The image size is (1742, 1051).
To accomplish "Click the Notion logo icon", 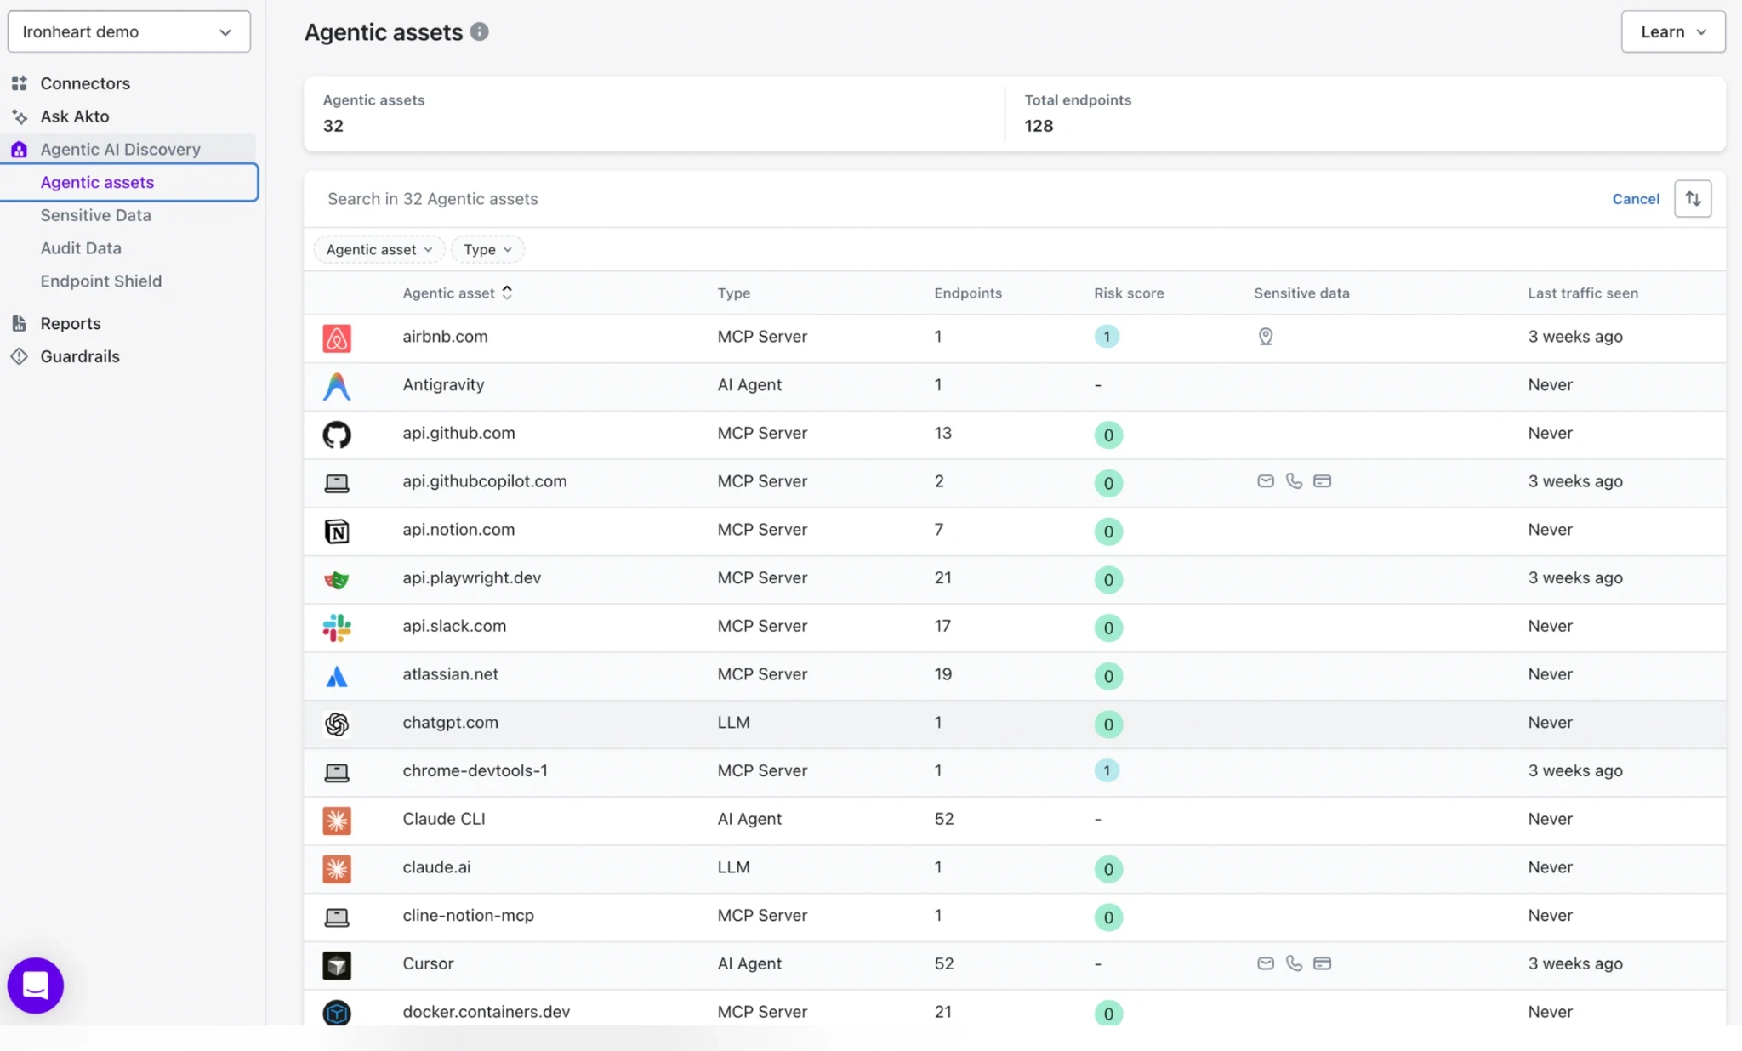I will (337, 531).
